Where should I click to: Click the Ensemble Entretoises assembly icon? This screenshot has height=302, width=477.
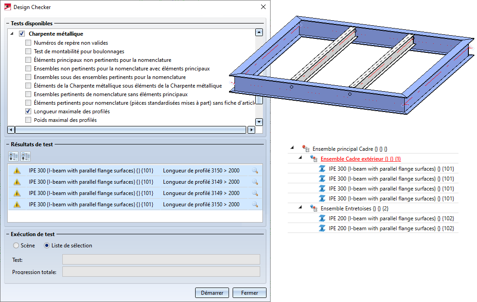(x=313, y=208)
